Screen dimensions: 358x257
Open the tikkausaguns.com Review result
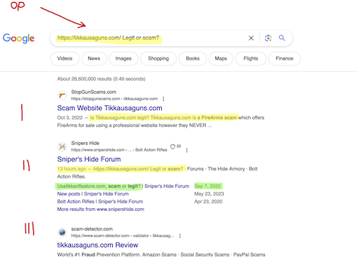97,245
